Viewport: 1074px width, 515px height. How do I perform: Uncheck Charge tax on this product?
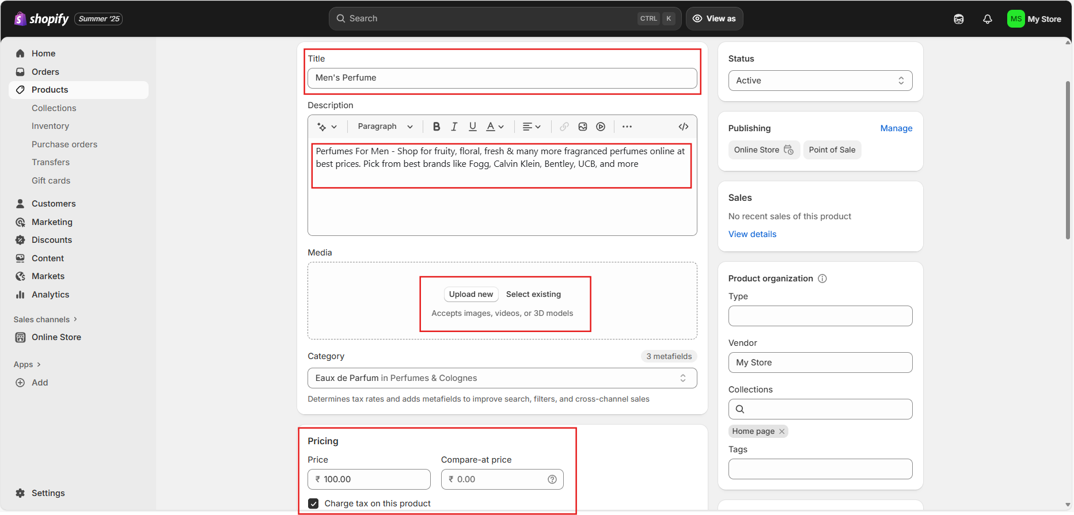tap(313, 503)
